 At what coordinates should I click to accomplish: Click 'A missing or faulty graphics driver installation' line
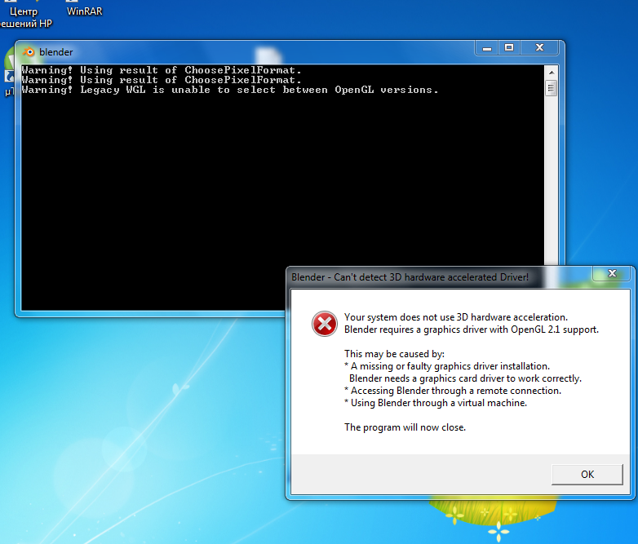pos(447,366)
